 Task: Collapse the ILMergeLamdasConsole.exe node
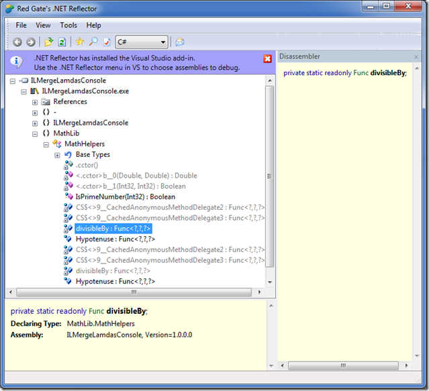23,91
